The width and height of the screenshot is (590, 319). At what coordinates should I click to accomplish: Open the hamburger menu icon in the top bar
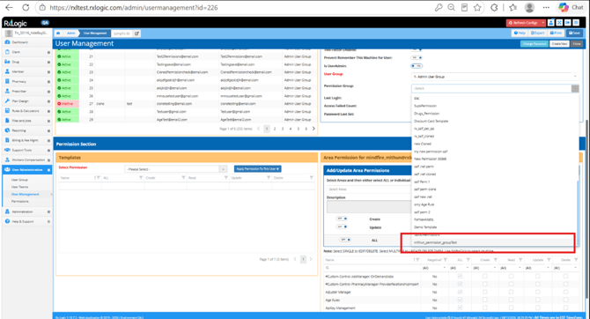coord(576,23)
